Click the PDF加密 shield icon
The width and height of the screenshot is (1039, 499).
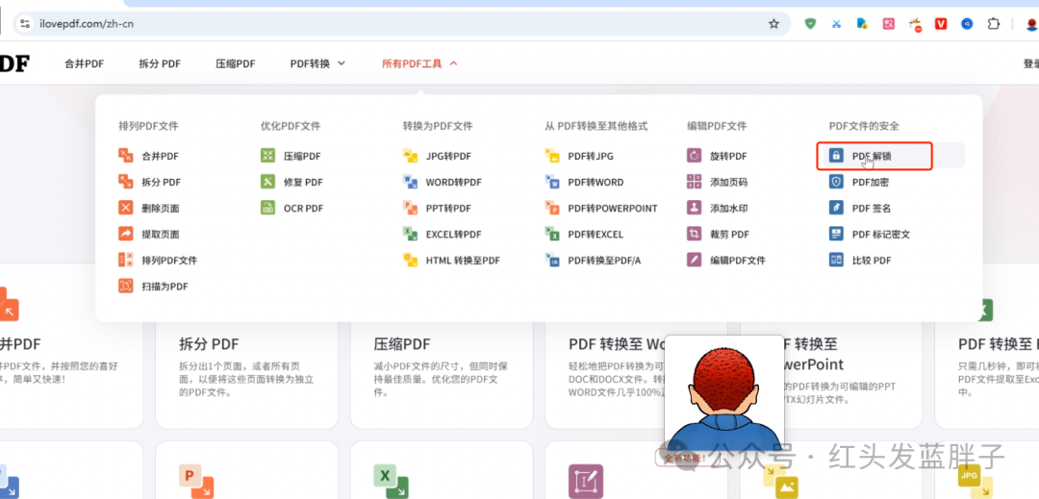point(836,182)
